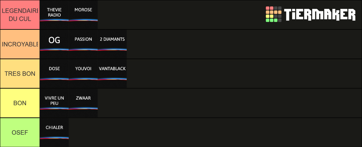Click the ZWAAR tile

(83, 103)
